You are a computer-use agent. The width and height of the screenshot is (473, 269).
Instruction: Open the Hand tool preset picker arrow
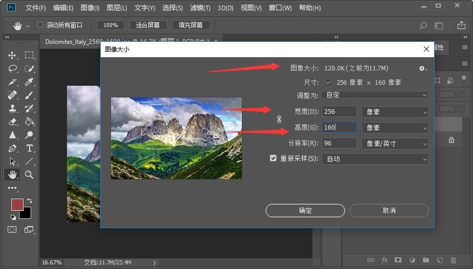click(28, 26)
